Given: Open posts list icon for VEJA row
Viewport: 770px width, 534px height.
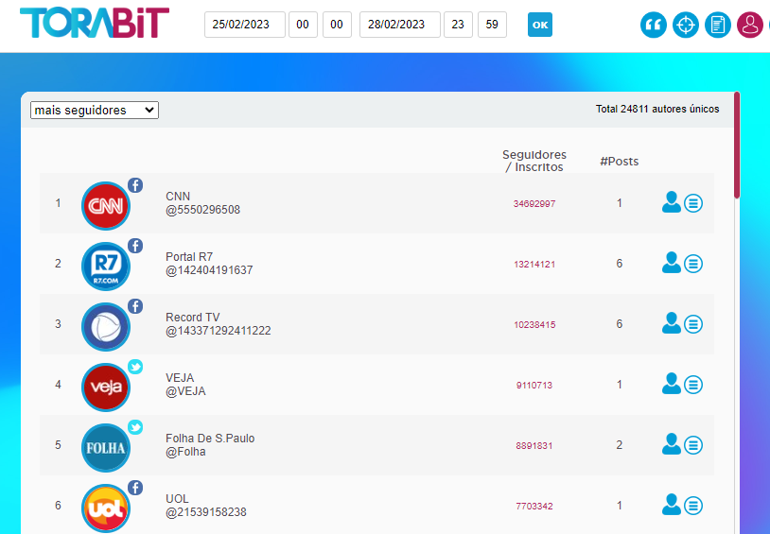Looking at the screenshot, I should 693,385.
